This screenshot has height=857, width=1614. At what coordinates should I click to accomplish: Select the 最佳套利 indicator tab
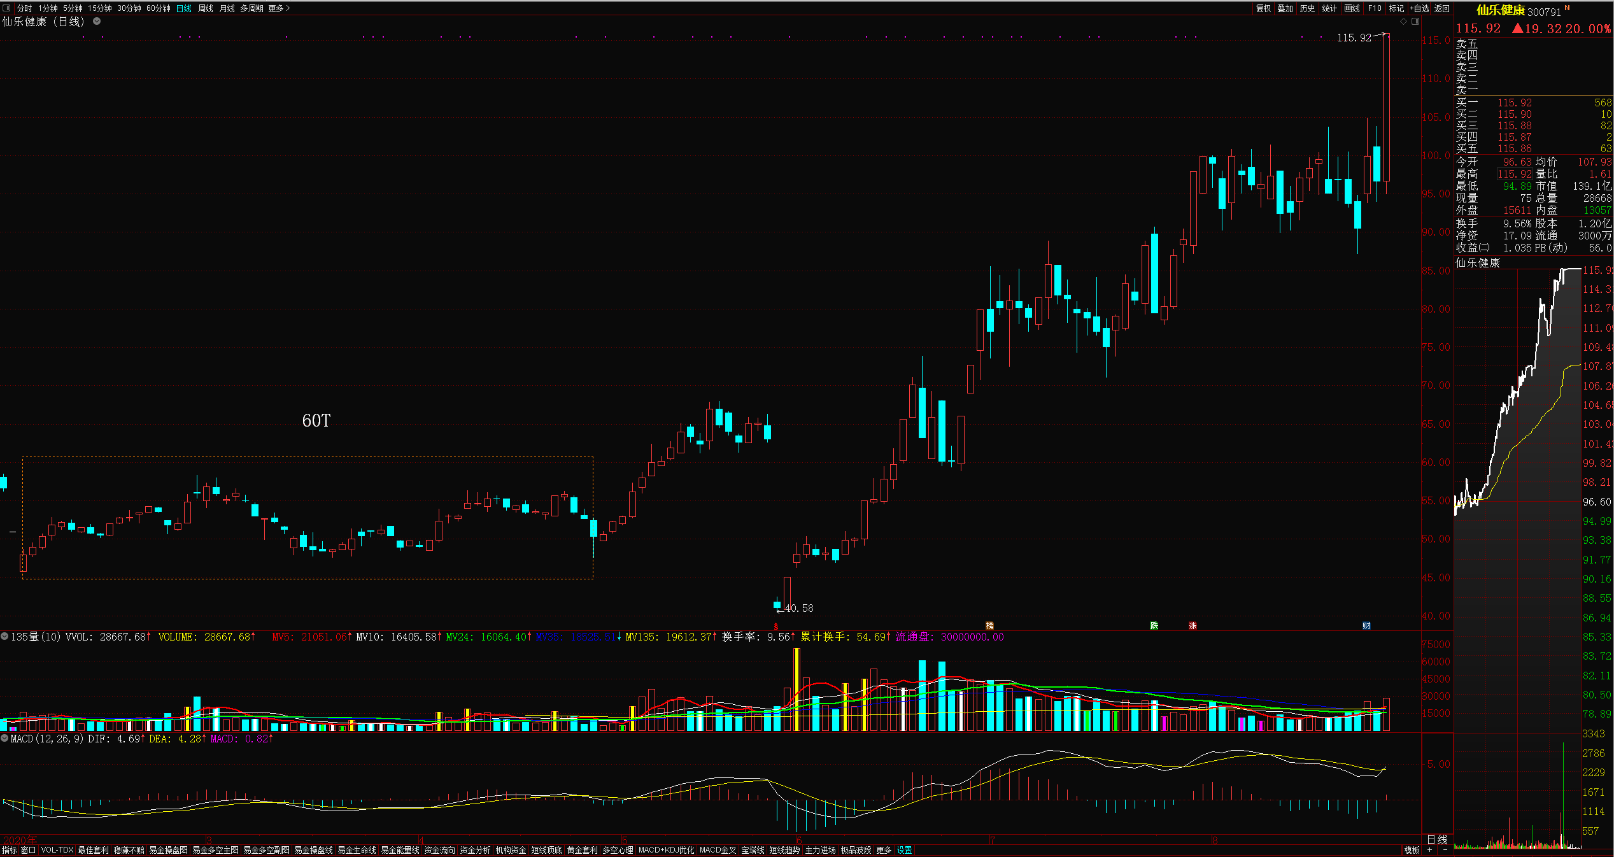pos(93,850)
